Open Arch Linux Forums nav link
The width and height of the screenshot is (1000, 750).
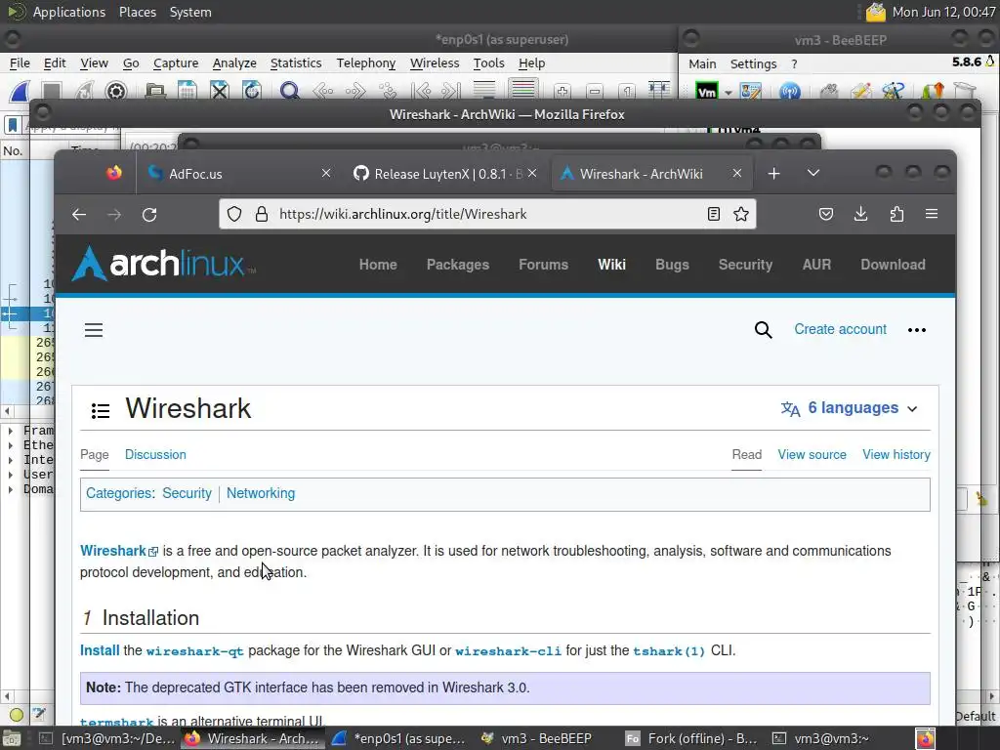543,265
